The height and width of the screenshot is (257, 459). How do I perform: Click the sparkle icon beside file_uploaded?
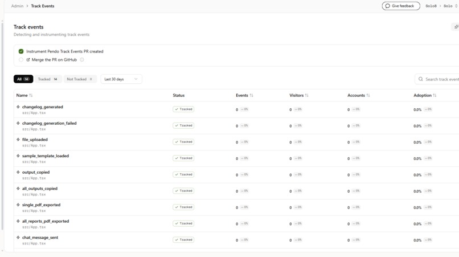(x=18, y=140)
